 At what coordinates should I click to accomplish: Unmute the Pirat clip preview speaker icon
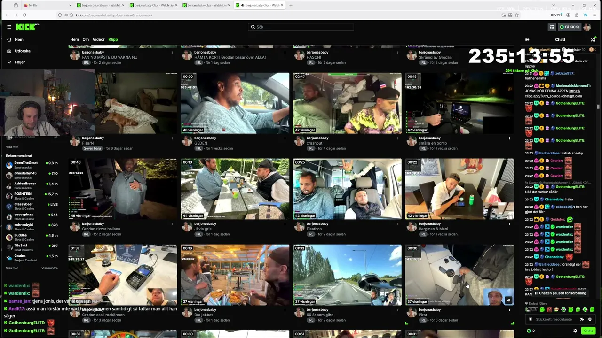coord(508,300)
